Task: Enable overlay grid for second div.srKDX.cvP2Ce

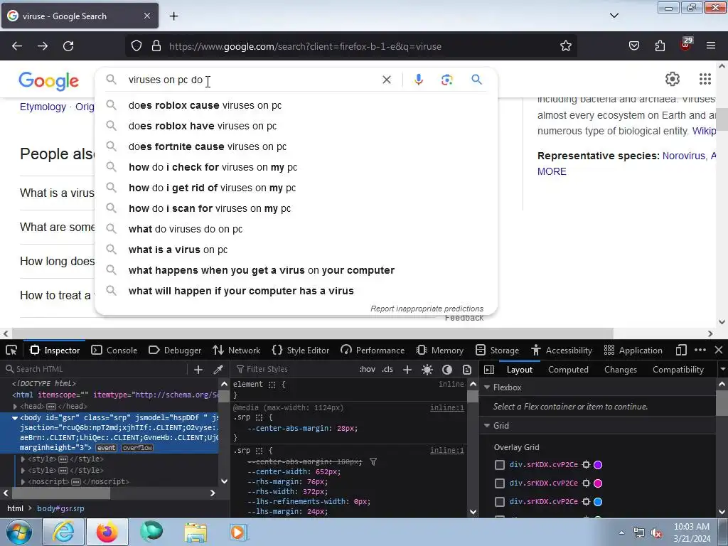Action: [x=500, y=483]
